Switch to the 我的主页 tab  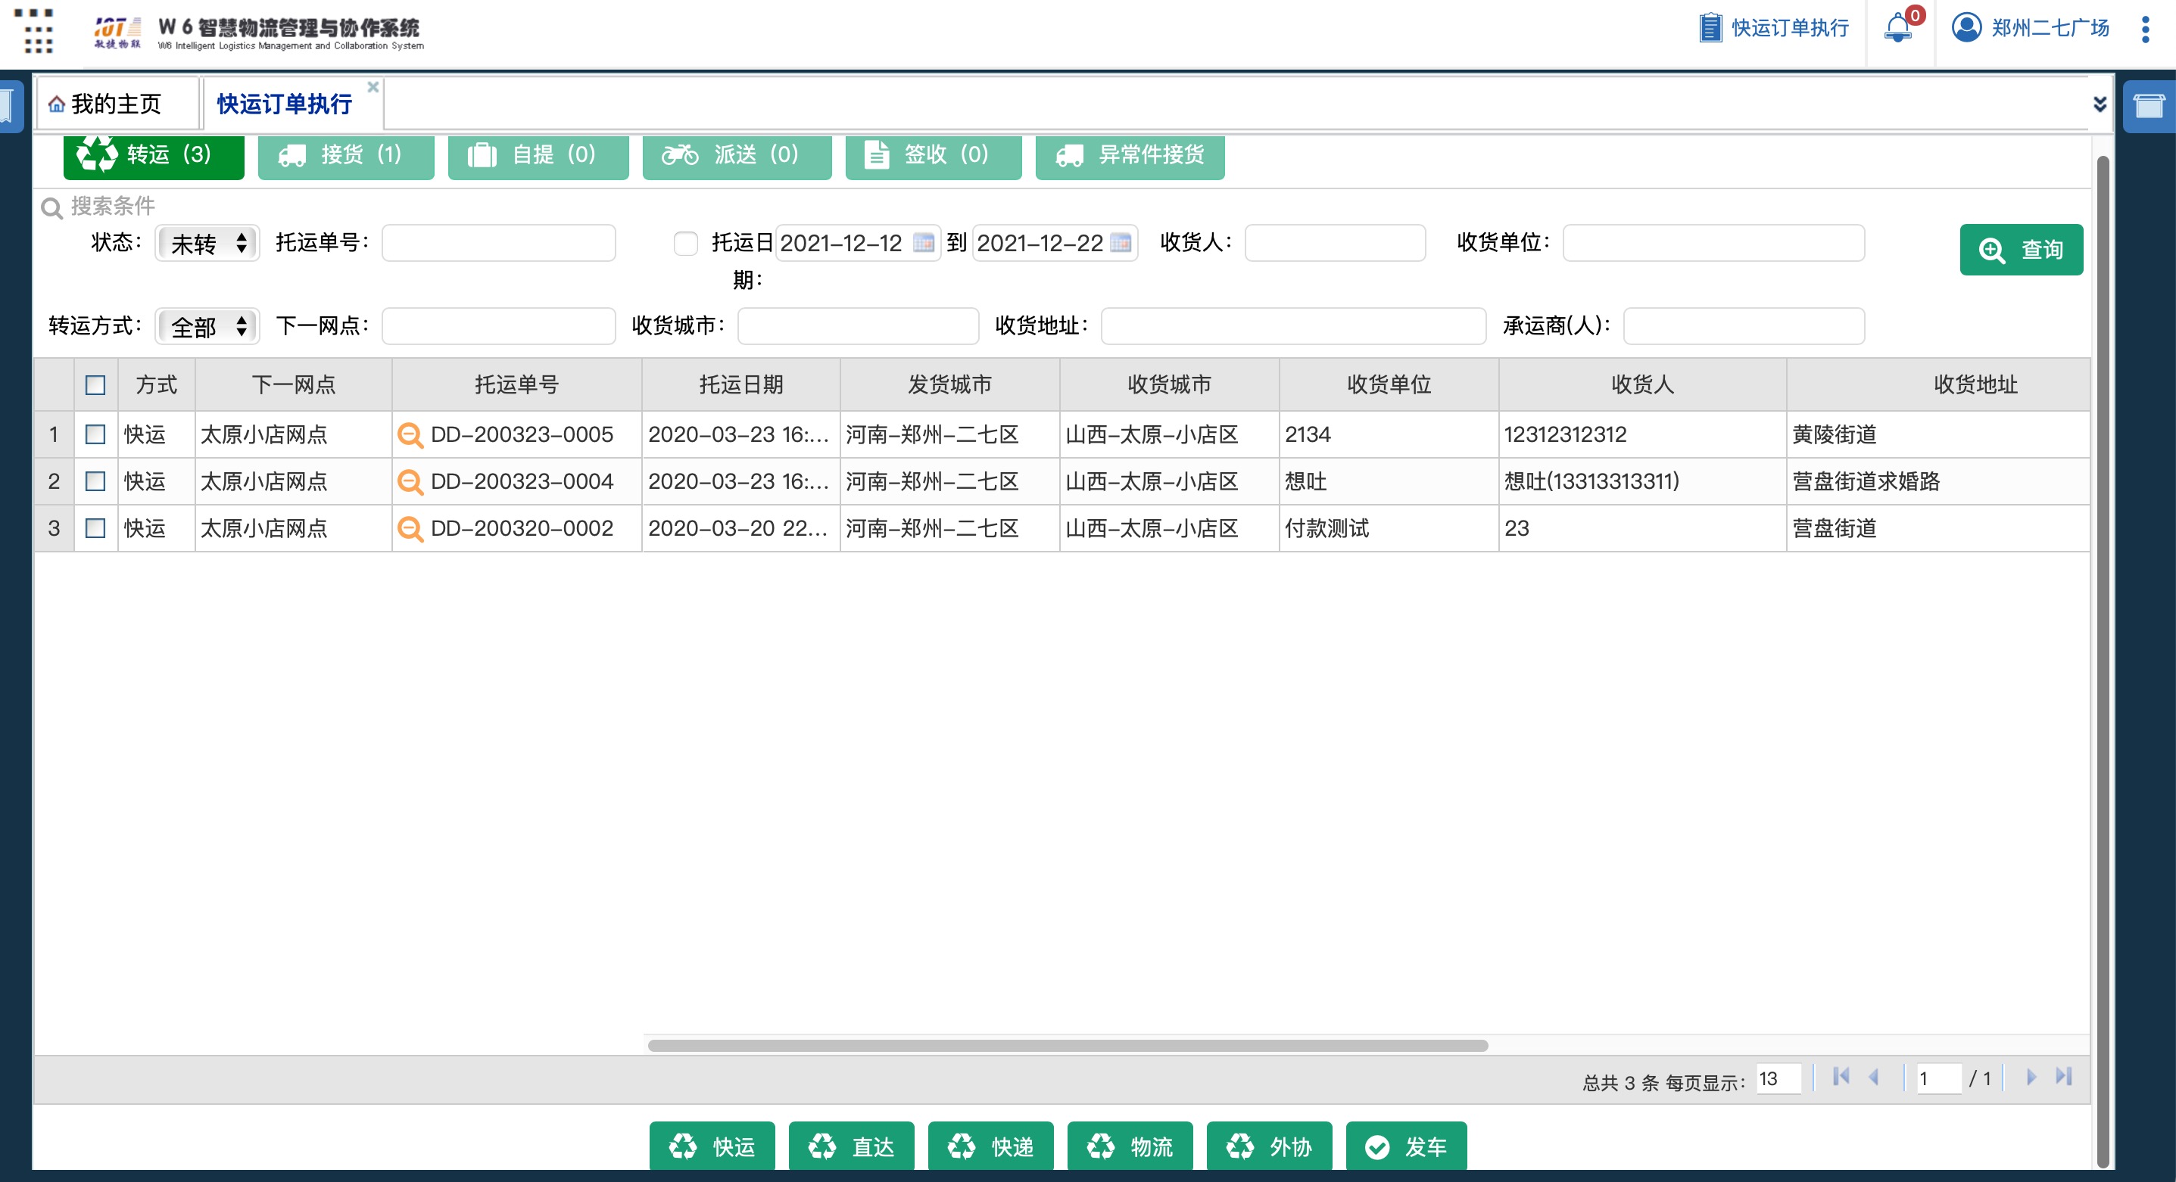[116, 104]
